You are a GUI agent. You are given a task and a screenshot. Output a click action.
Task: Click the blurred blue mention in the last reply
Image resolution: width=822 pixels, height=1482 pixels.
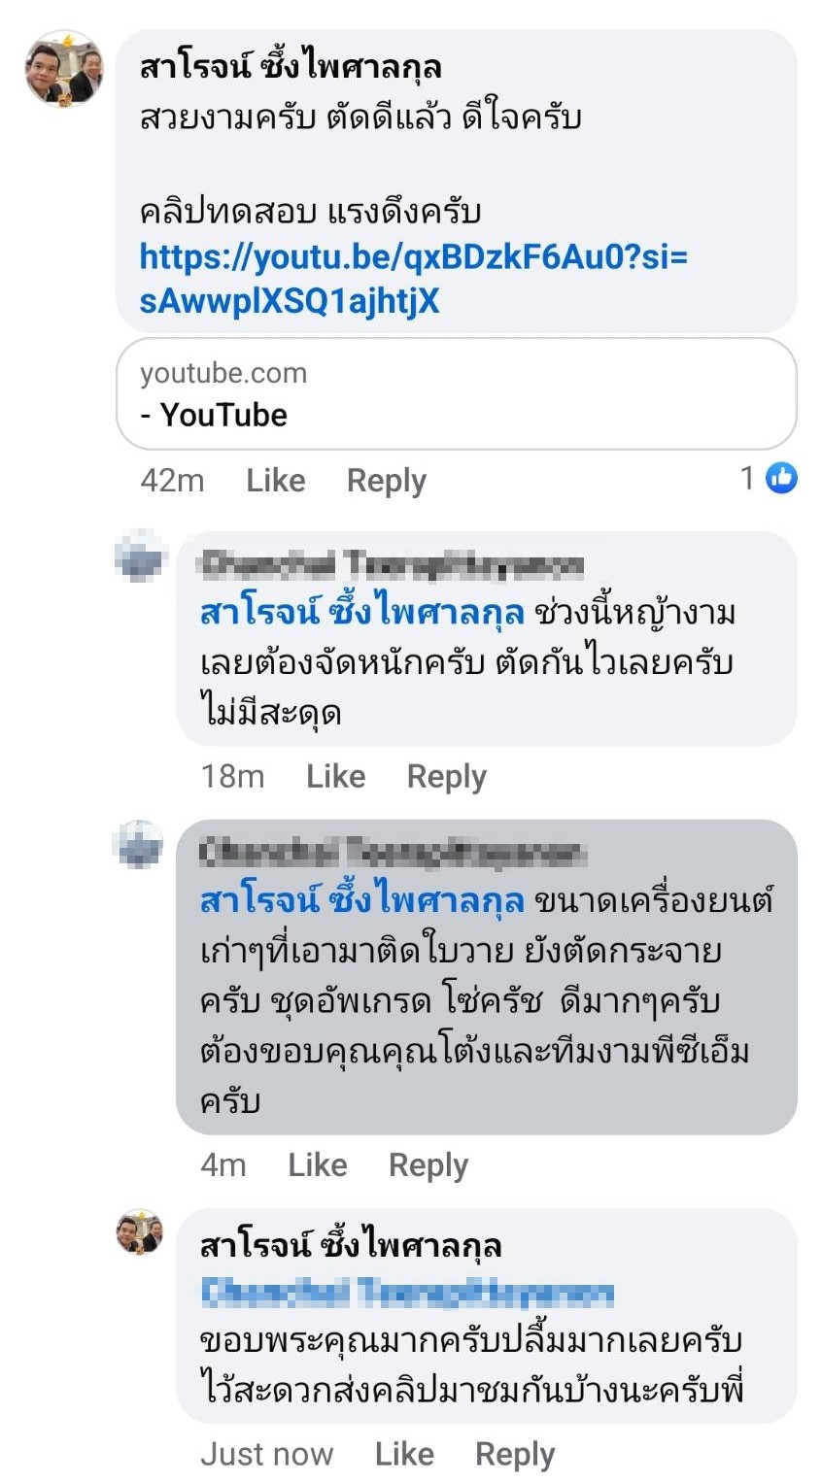tap(407, 1294)
